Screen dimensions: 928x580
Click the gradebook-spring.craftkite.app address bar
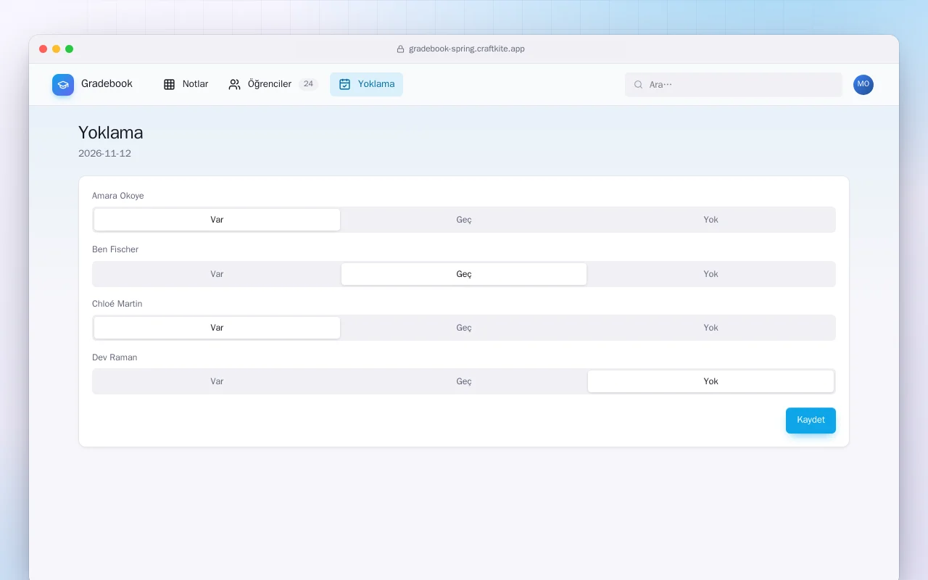coord(460,49)
